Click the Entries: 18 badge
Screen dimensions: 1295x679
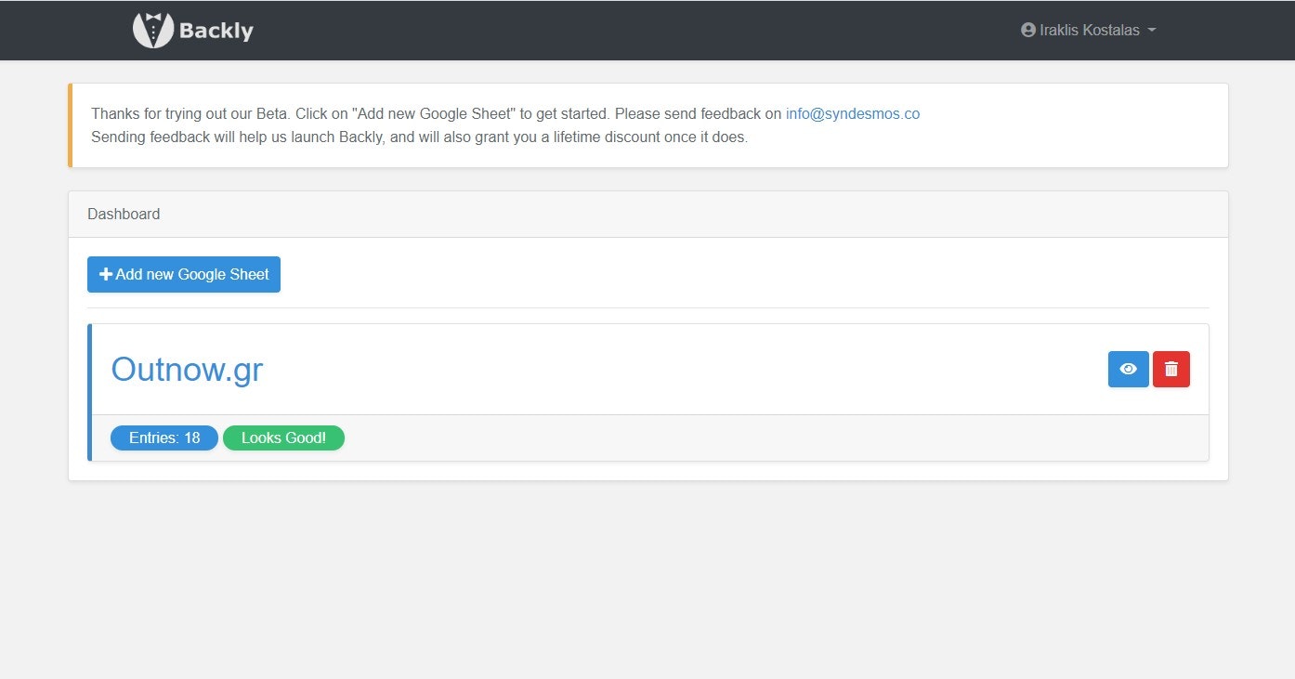pyautogui.click(x=164, y=438)
